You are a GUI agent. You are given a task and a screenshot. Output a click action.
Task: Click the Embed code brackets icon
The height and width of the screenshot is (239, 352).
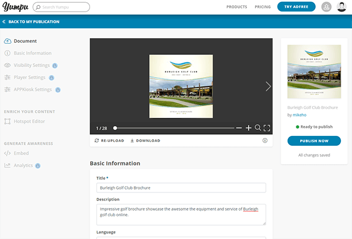[x=7, y=153]
